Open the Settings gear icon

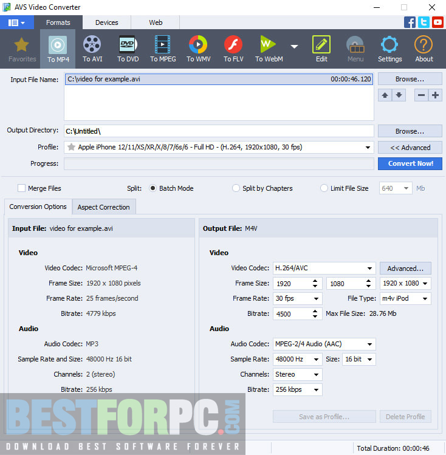389,49
